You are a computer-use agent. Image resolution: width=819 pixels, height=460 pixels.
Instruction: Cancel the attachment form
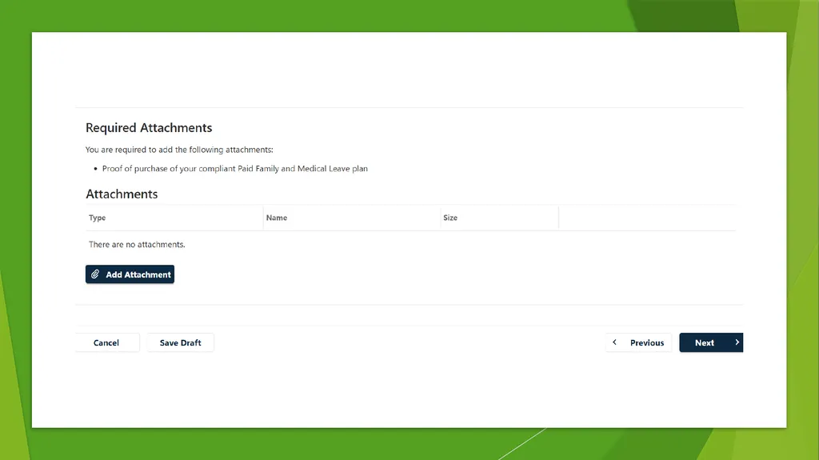click(106, 343)
